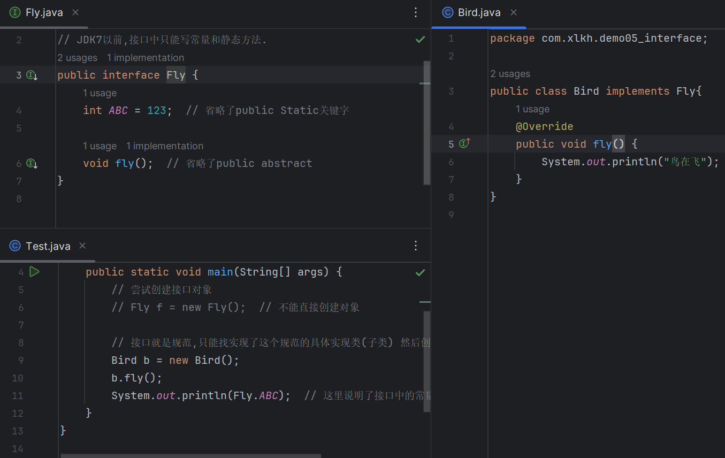Click the vertical scrollbar in Test.java editor
The height and width of the screenshot is (458, 725).
pos(426,361)
